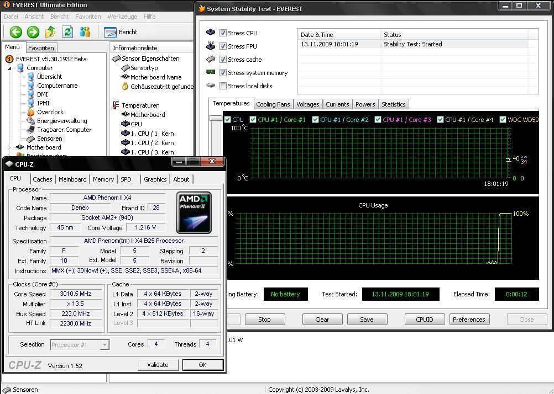Switch to the Favoriten tab
554x394 pixels.
41,47
